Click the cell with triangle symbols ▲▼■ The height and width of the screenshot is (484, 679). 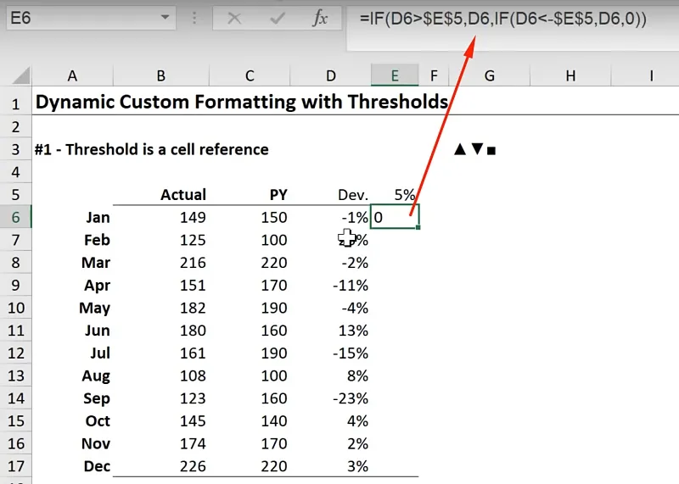click(475, 149)
